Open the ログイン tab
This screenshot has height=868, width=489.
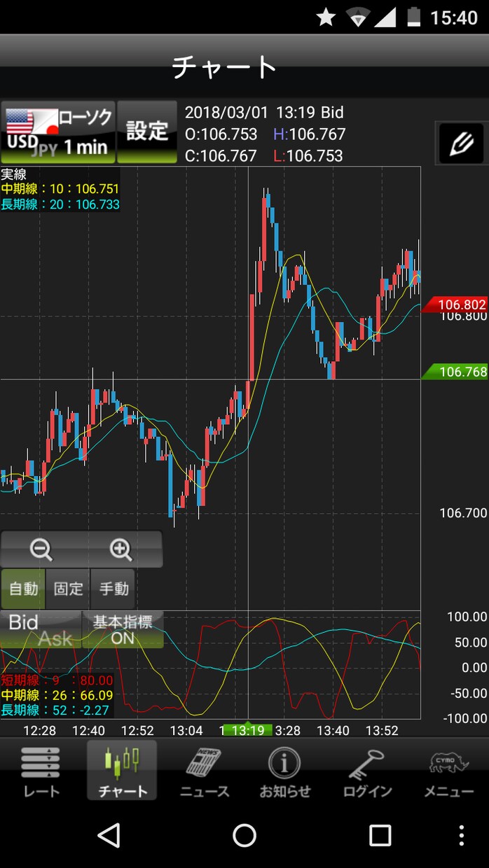366,772
